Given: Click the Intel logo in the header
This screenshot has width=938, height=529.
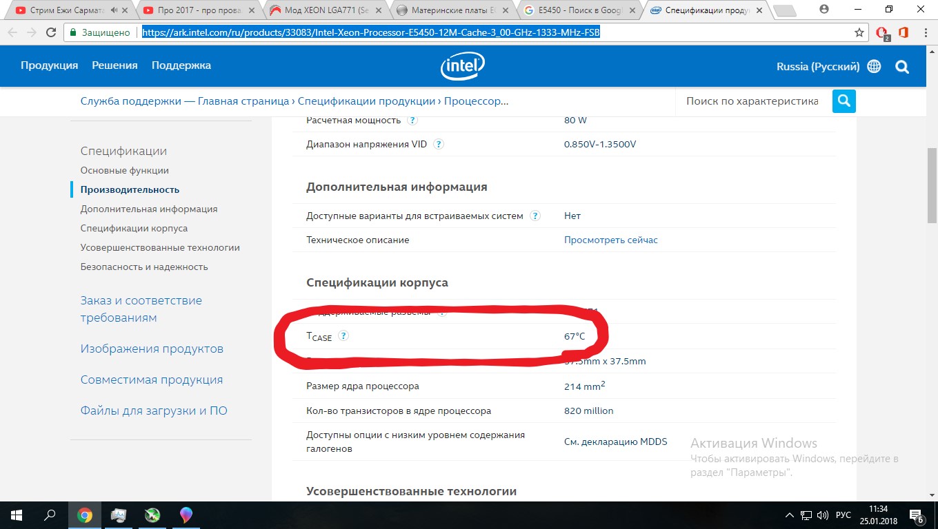Looking at the screenshot, I should [x=462, y=67].
